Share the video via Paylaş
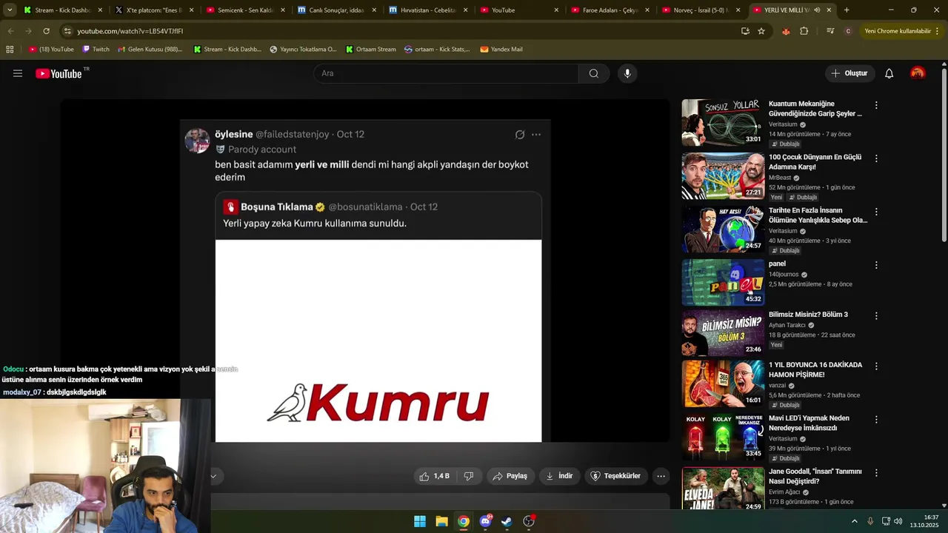The height and width of the screenshot is (533, 948). click(x=510, y=476)
